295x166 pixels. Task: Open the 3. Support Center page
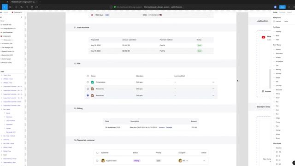click(7, 51)
